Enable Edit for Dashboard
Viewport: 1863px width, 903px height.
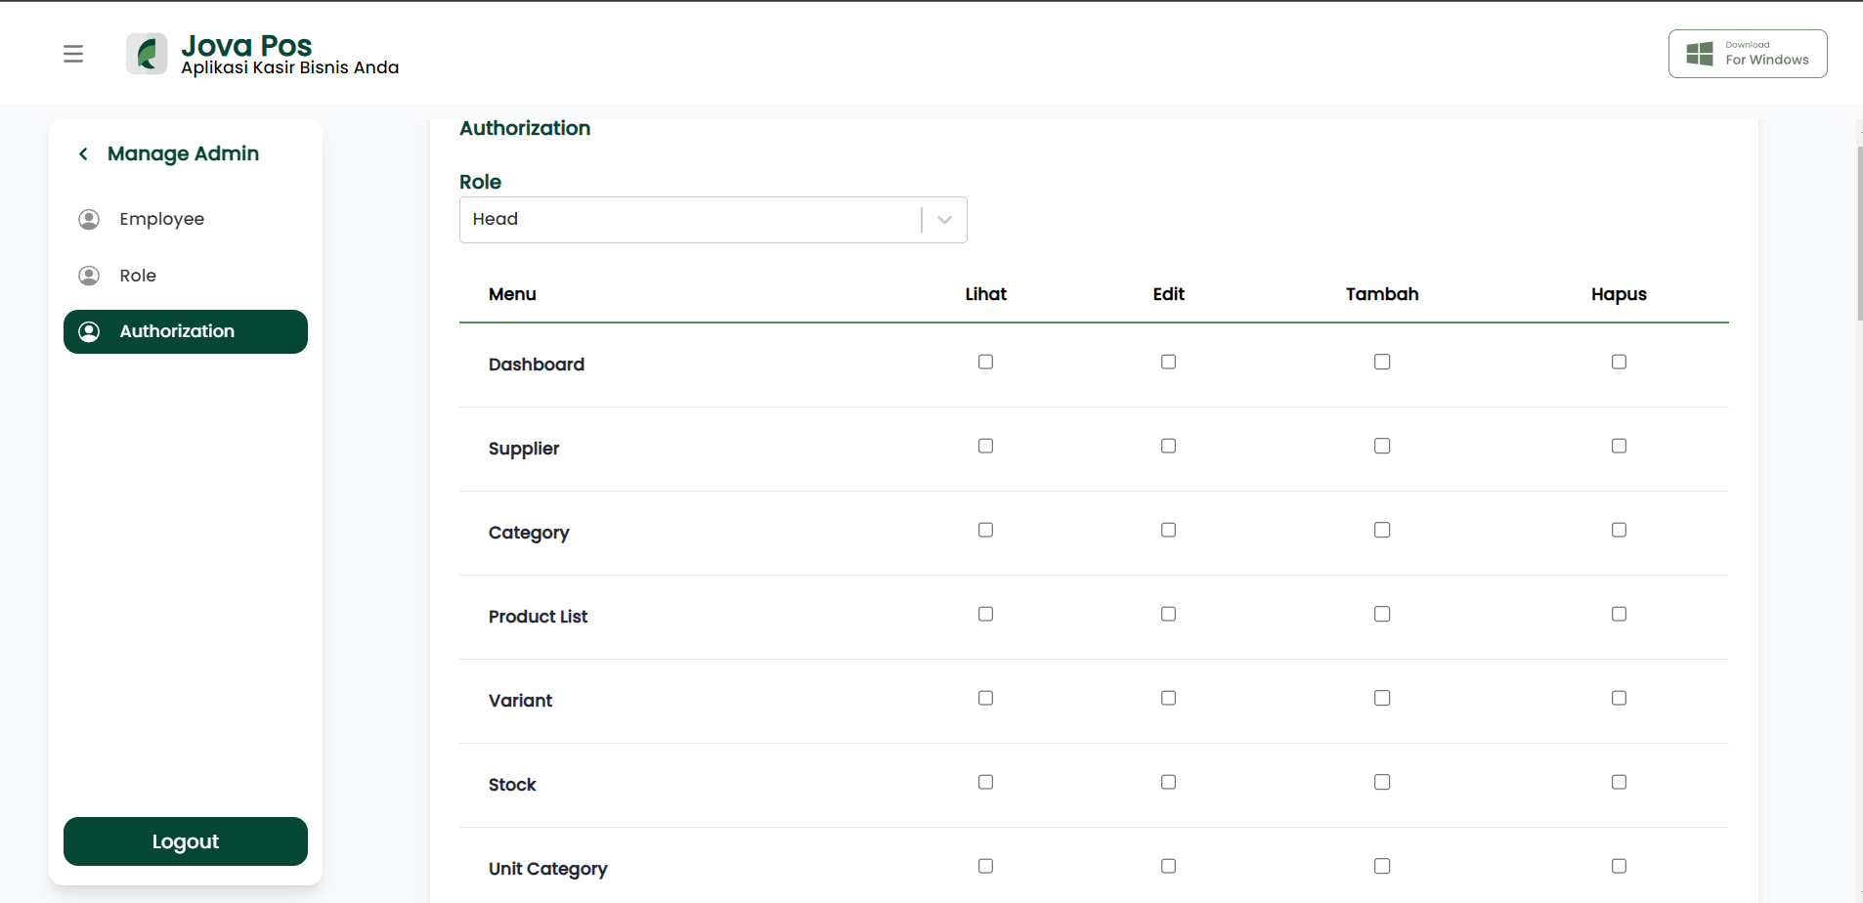point(1168,362)
